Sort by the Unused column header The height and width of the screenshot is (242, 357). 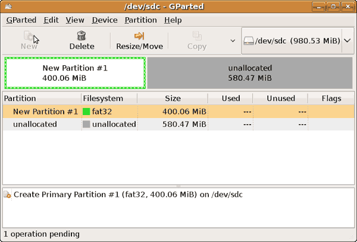[280, 98]
